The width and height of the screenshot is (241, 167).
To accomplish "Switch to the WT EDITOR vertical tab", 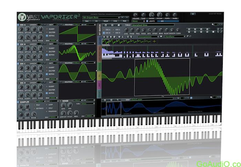I will [x=99, y=30].
